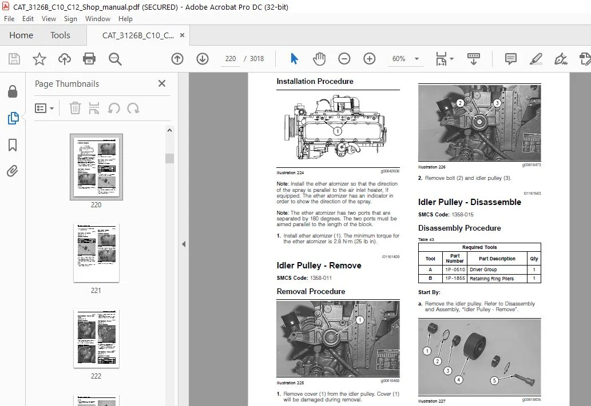Click the 'SMCS Code: 1358-011' text

tap(304, 278)
